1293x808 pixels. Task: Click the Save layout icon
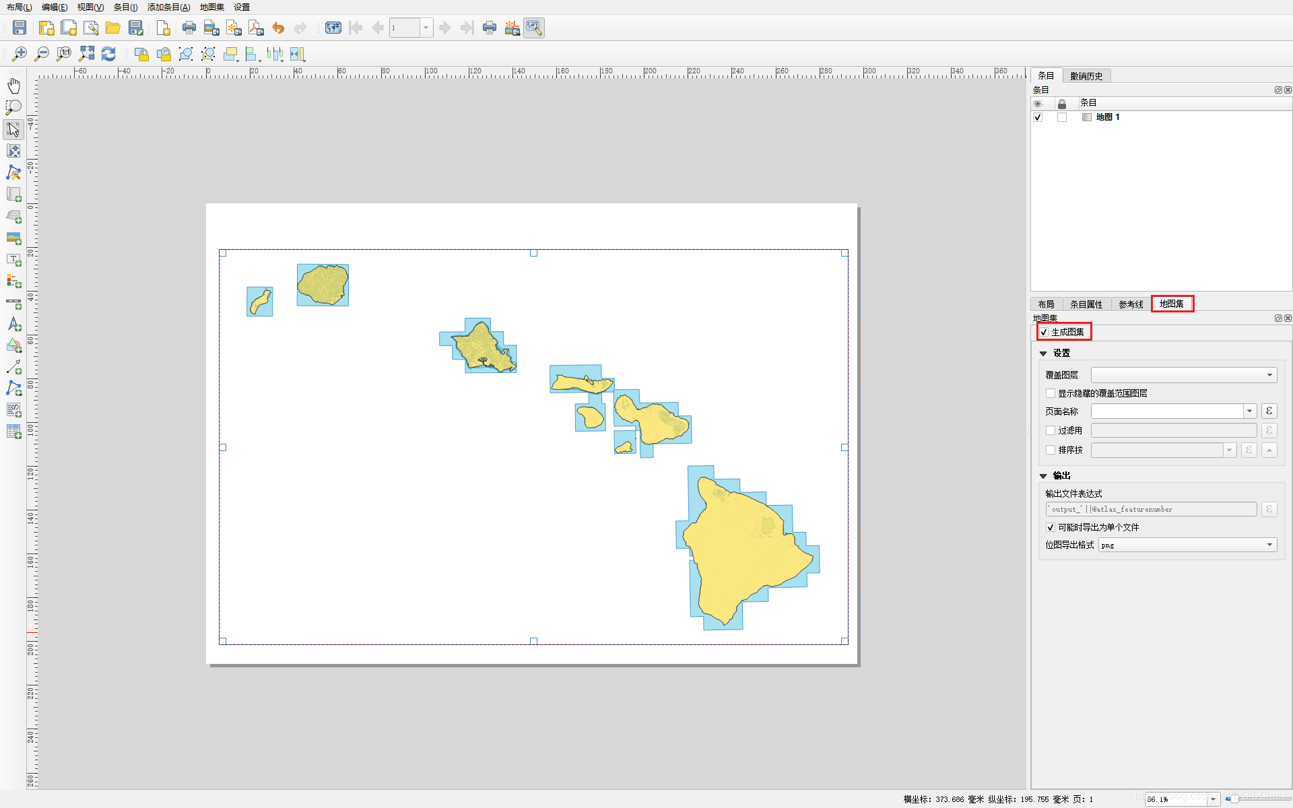click(20, 28)
